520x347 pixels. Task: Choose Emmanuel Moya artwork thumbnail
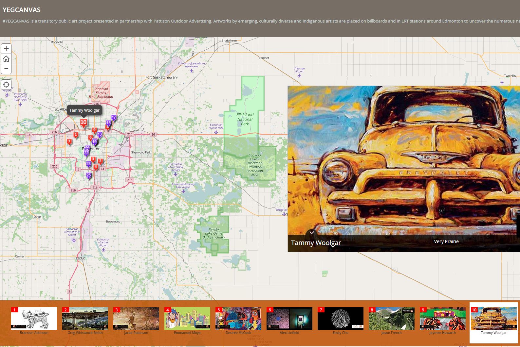tap(187, 319)
